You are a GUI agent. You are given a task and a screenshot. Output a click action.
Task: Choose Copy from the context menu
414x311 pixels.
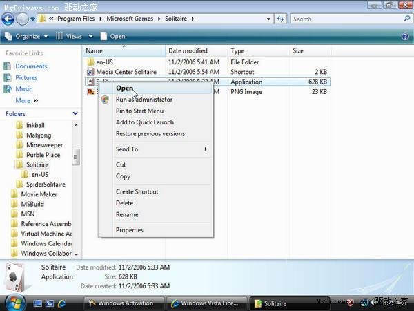156,176
